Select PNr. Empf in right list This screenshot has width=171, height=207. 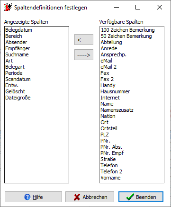pyautogui.click(x=112, y=153)
